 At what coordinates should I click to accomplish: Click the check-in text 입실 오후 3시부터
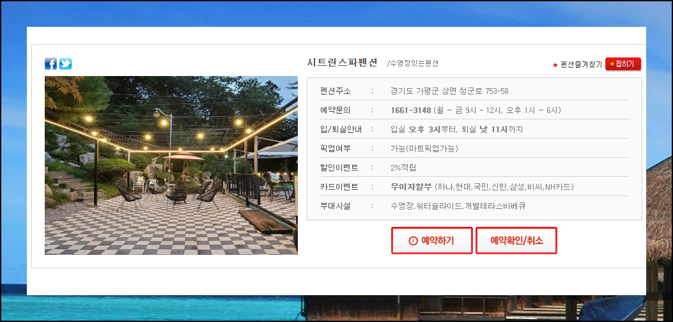422,129
